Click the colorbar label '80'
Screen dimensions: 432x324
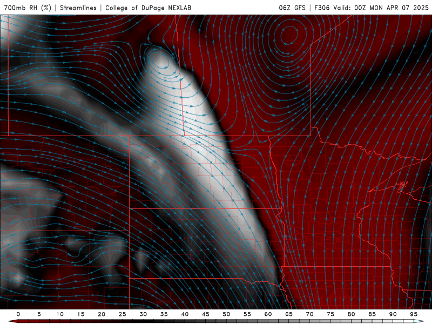[x=351, y=314]
